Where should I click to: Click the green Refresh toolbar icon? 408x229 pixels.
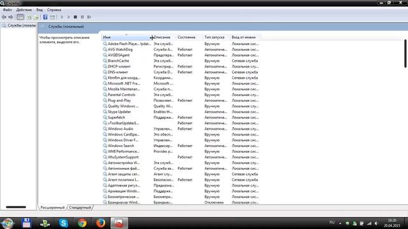coord(29,17)
